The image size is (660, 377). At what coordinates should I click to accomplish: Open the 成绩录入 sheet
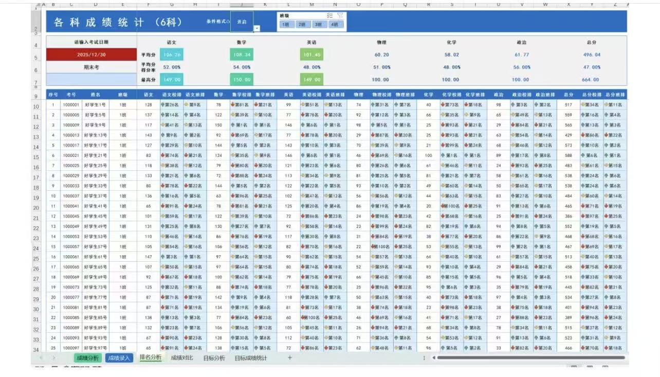point(119,358)
